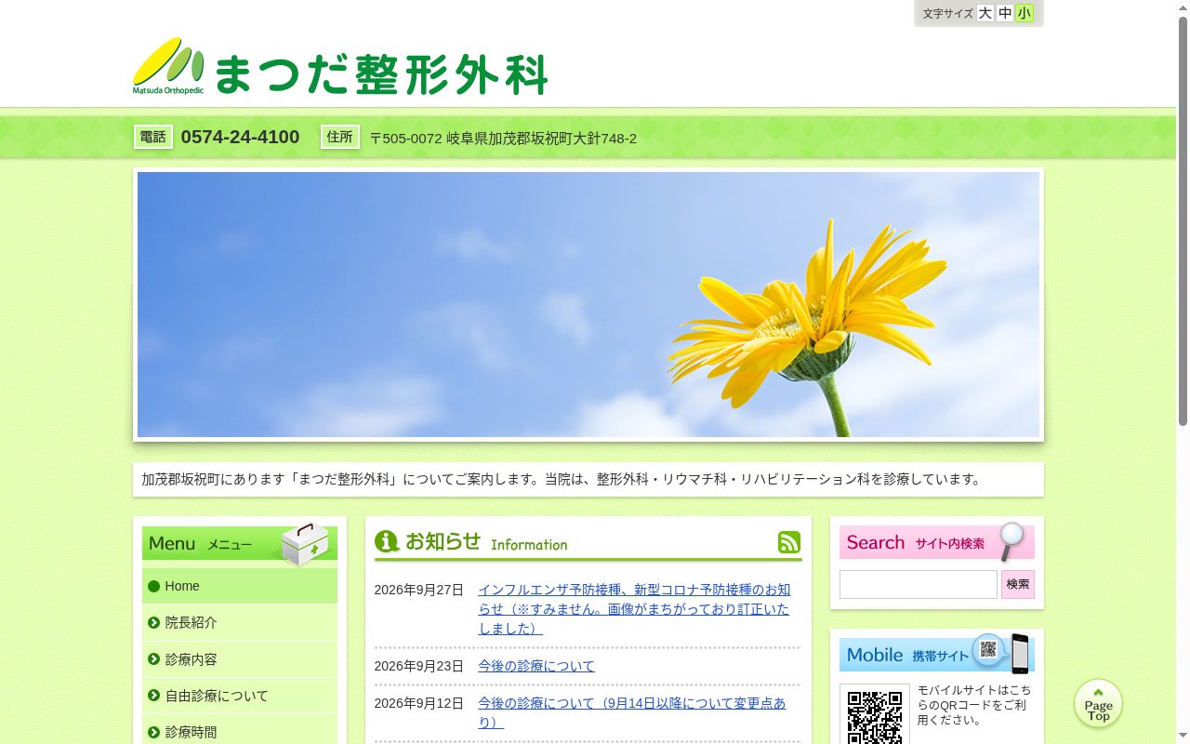Click the magnifying glass icon in Search header
This screenshot has width=1190, height=744.
tap(1011, 541)
